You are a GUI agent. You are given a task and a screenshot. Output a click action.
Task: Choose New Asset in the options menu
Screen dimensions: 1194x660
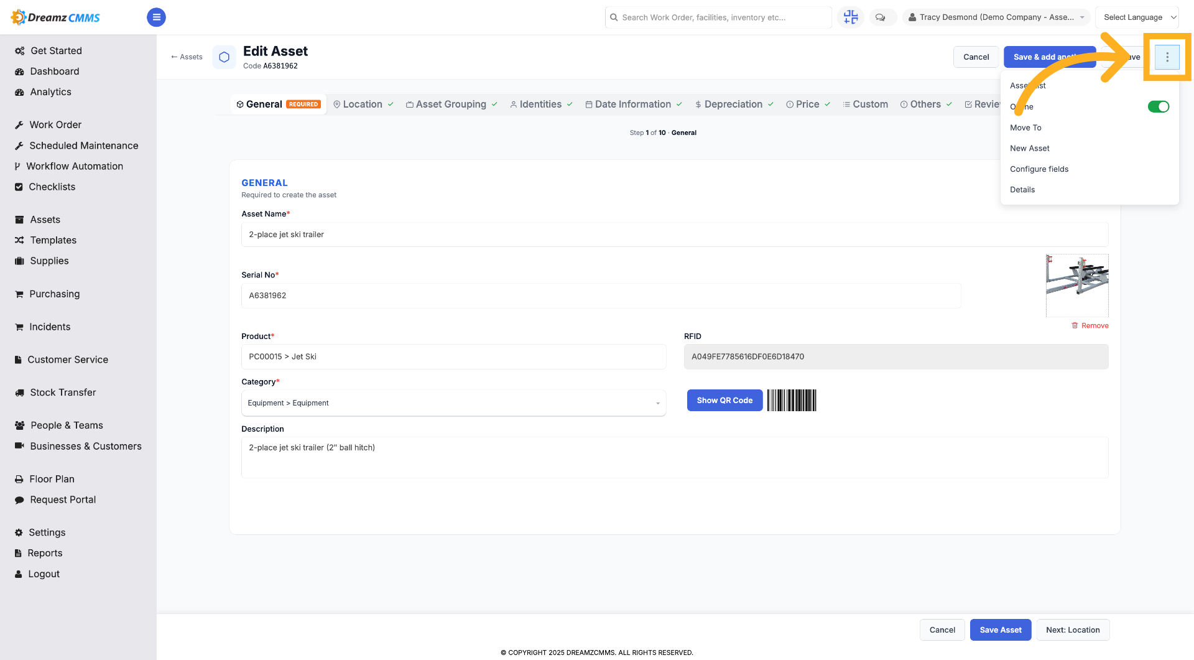click(x=1030, y=148)
